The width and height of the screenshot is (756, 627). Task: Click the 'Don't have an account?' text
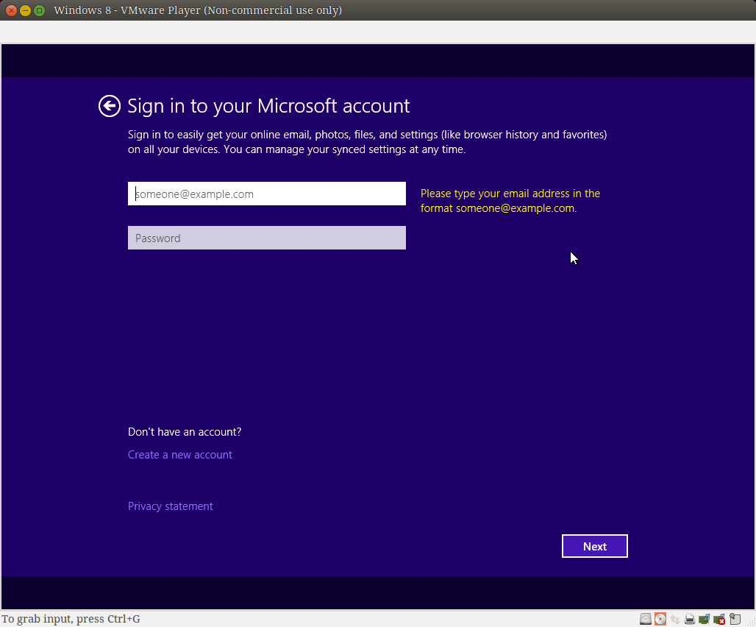(x=184, y=432)
